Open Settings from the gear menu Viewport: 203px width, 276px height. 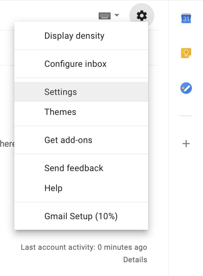click(x=61, y=92)
